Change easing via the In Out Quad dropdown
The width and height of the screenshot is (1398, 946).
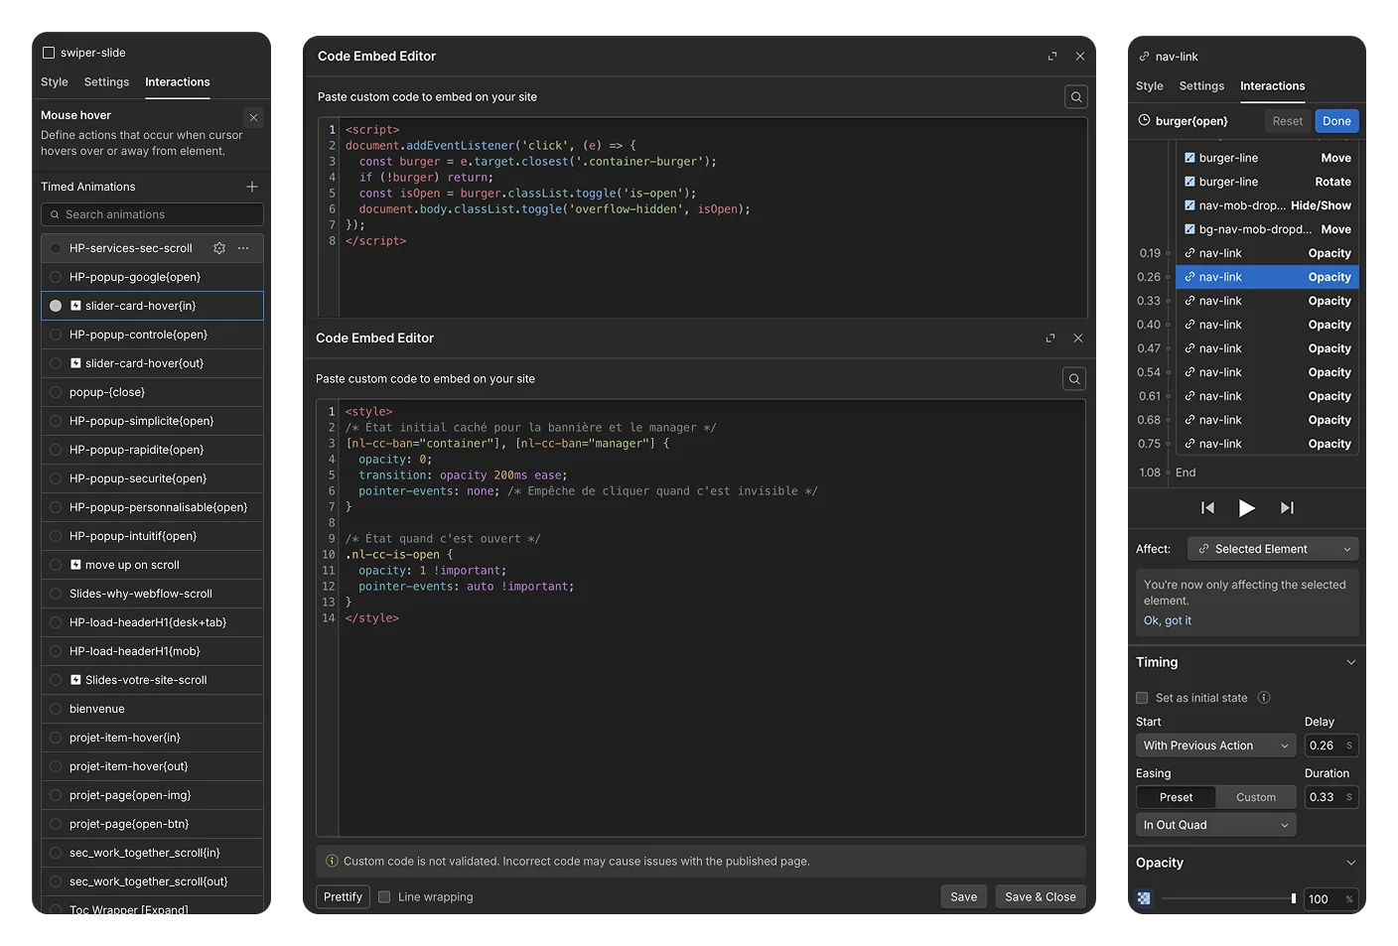(1214, 824)
